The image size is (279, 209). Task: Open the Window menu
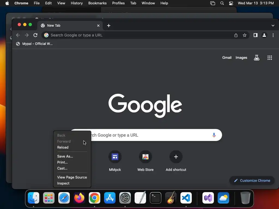coord(148,3)
